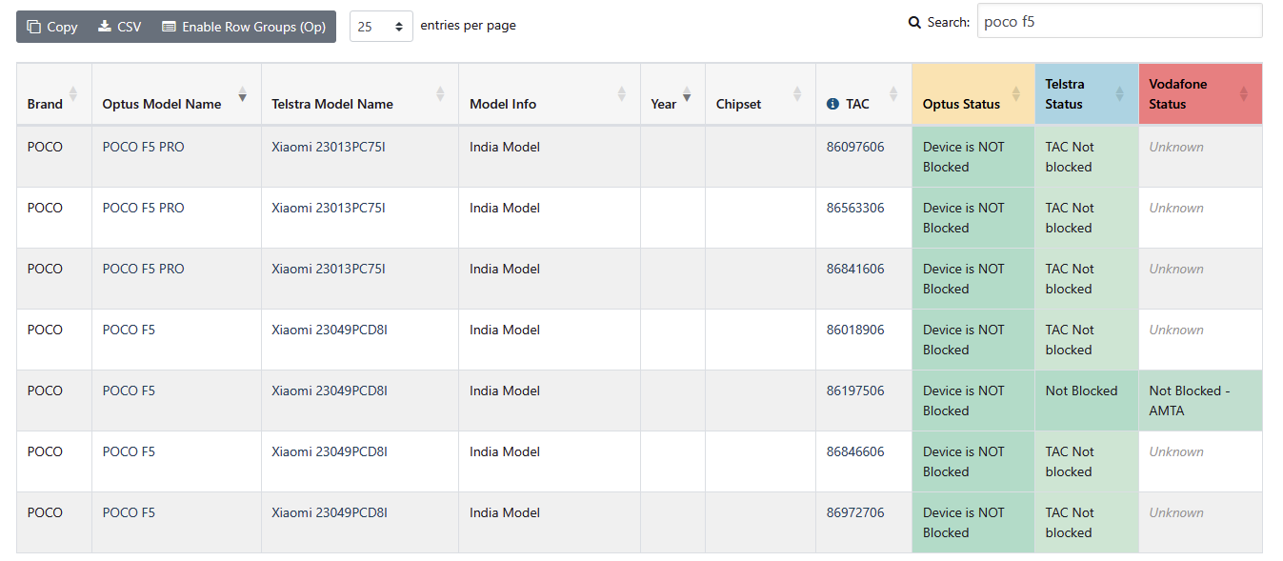Click Telstra 'TAC Not blocked' for 86841606
Viewport: 1283px width, 561px height.
(1087, 278)
